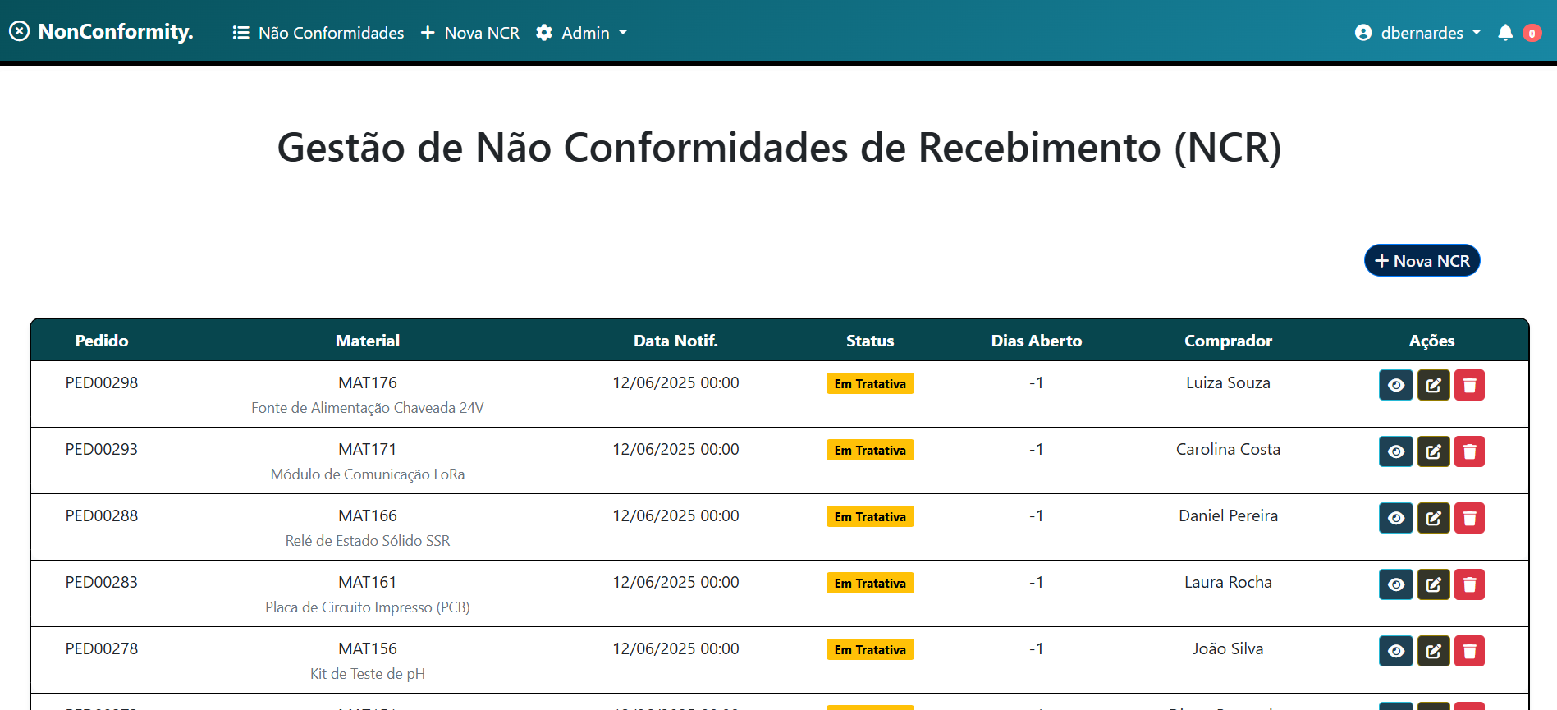Click the Dias Aberto column header
The width and height of the screenshot is (1557, 710).
click(1036, 341)
